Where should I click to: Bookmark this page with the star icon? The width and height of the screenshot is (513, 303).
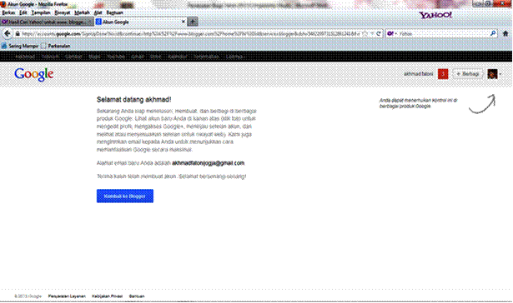tap(365, 33)
